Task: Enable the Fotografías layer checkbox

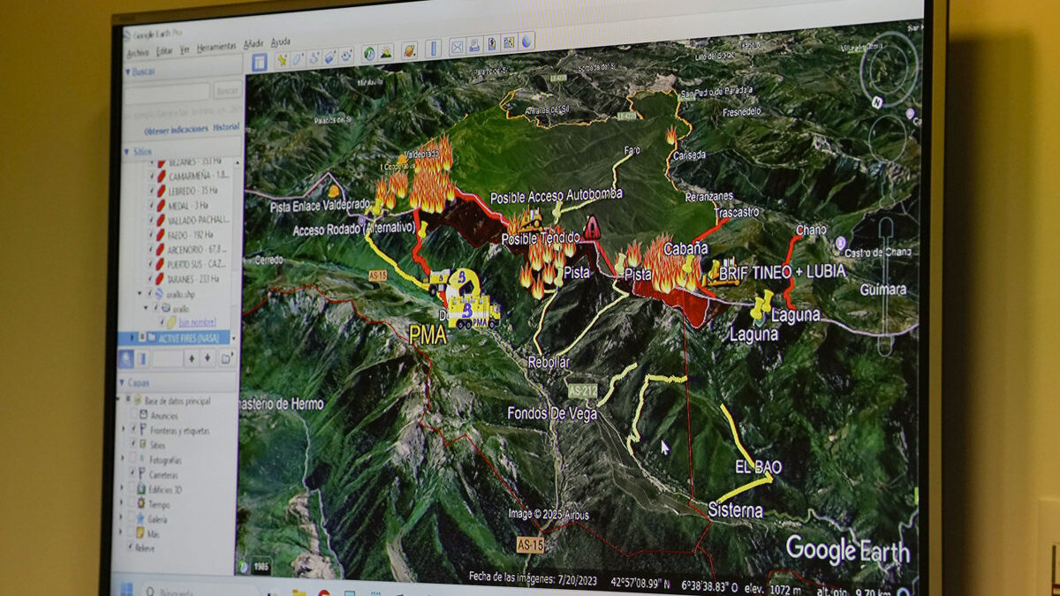Action: click(133, 459)
